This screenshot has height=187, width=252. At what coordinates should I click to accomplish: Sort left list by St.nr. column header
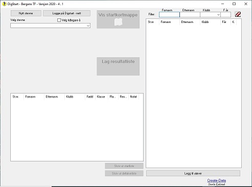tap(17, 97)
